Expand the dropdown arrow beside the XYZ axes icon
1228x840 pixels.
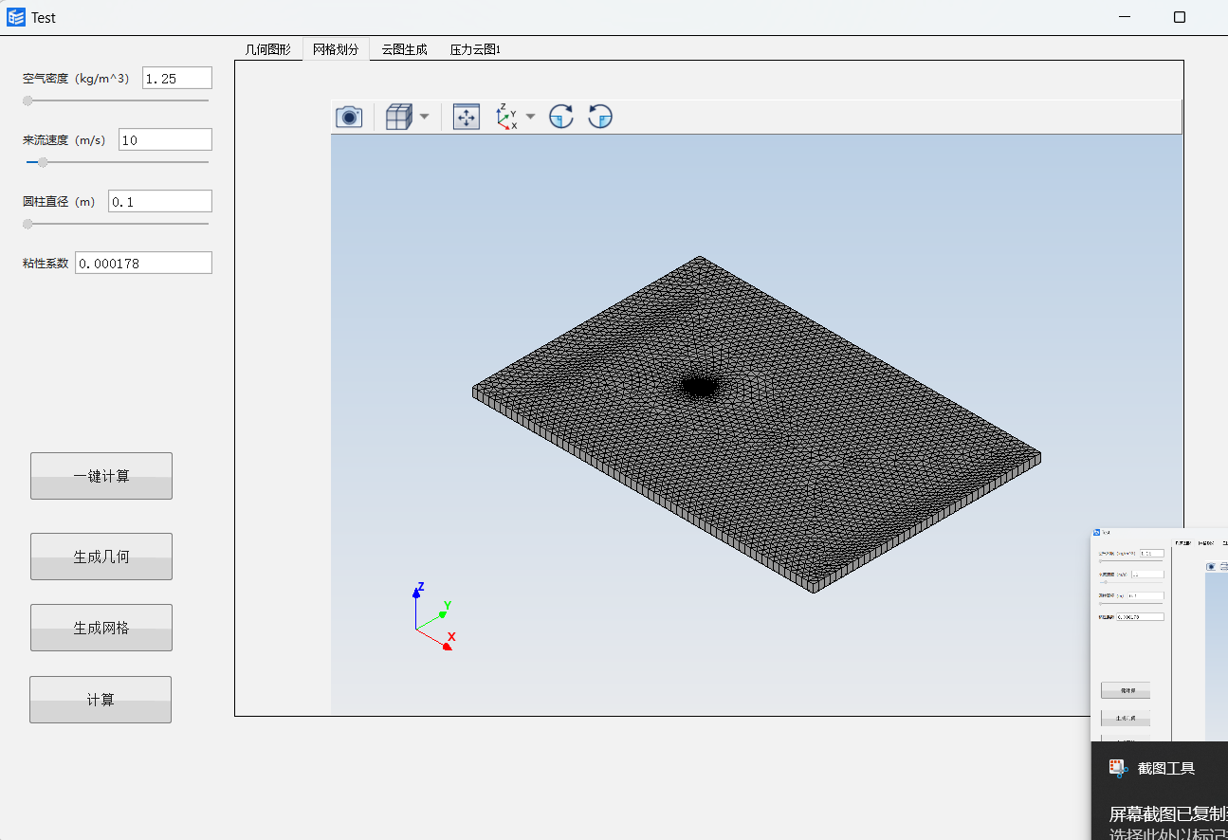[x=530, y=117]
